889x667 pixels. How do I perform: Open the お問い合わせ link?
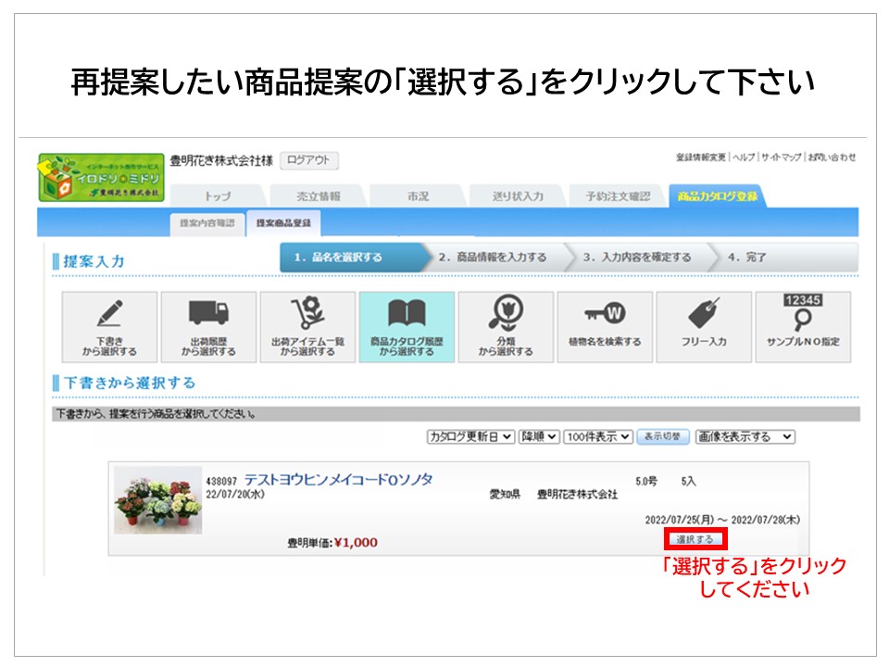click(x=832, y=157)
